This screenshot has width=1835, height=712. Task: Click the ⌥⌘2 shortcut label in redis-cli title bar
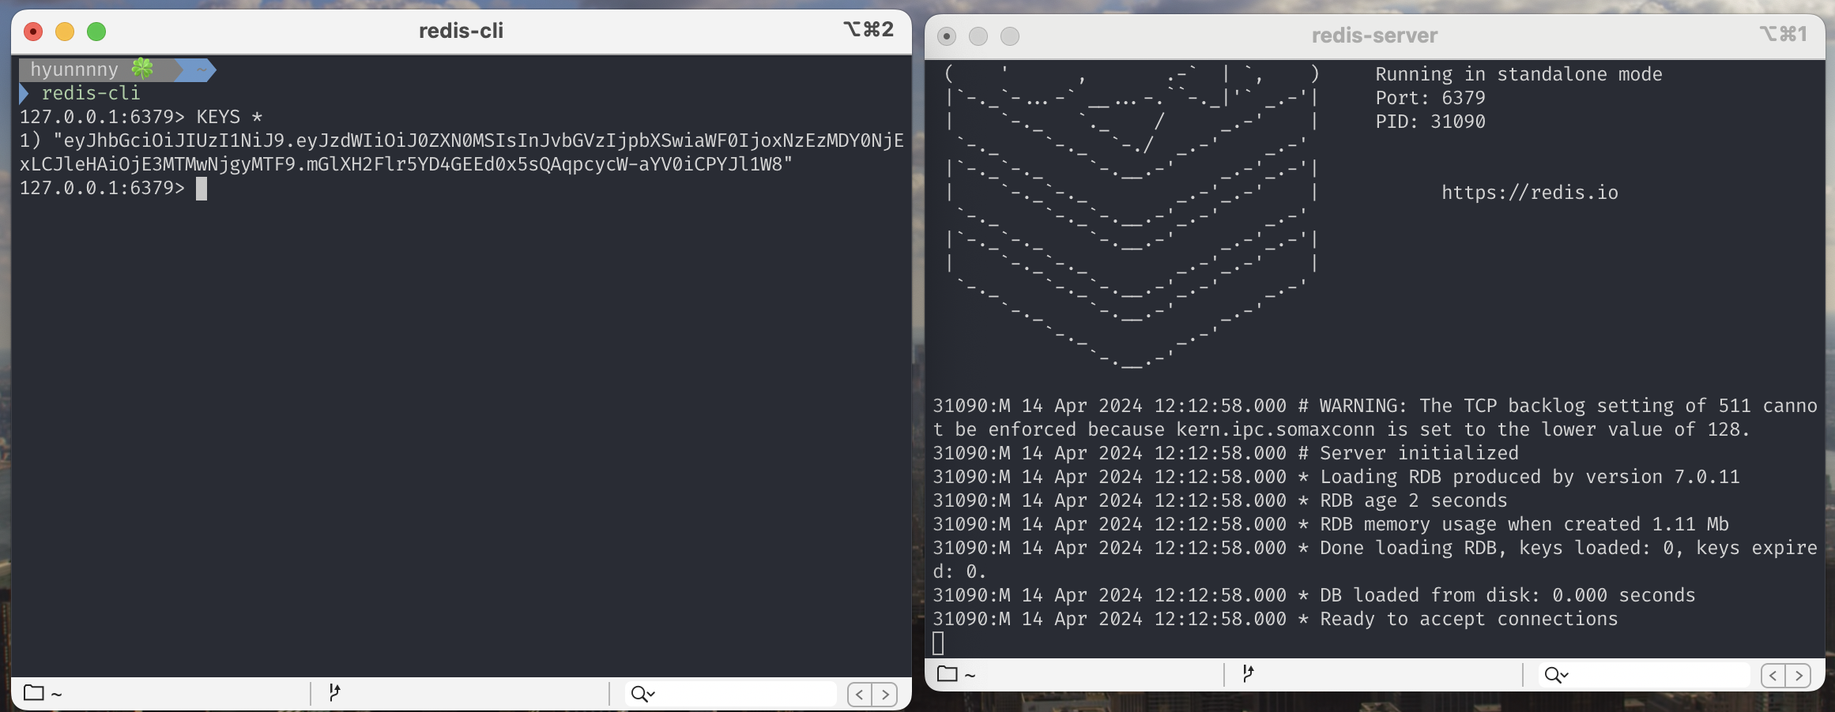pos(868,30)
